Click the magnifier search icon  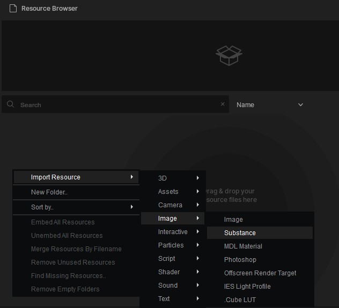point(11,104)
